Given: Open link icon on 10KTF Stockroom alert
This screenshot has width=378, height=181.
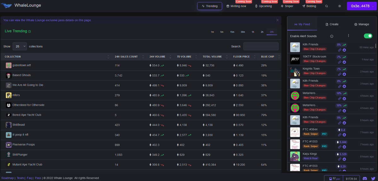Looking at the screenshot, I should [340, 62].
